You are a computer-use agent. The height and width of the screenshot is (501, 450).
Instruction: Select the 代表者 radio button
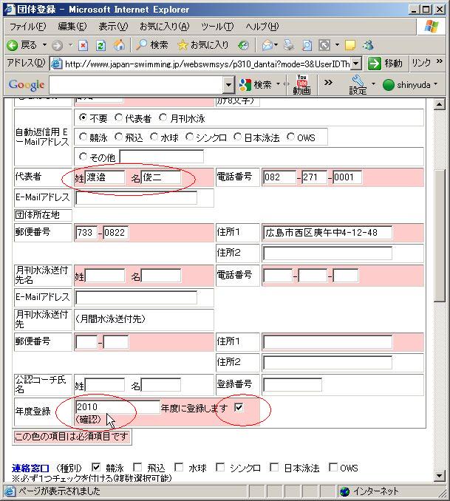tap(119, 118)
